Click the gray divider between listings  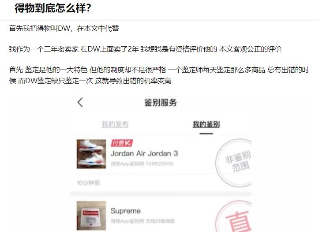161,194
